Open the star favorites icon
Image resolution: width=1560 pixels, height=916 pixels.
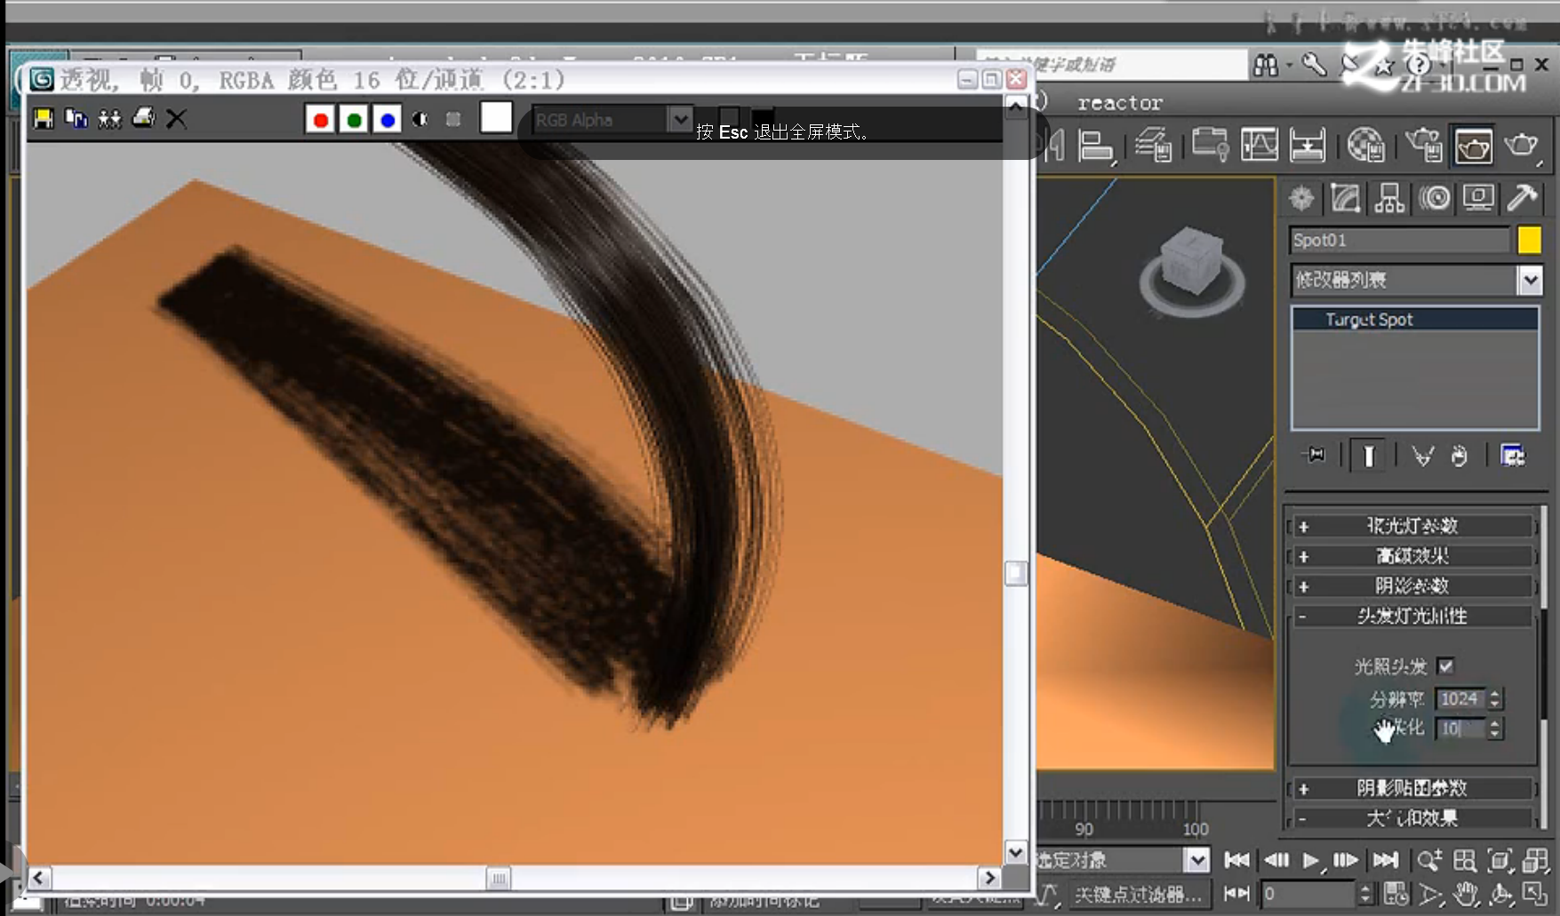point(1384,65)
